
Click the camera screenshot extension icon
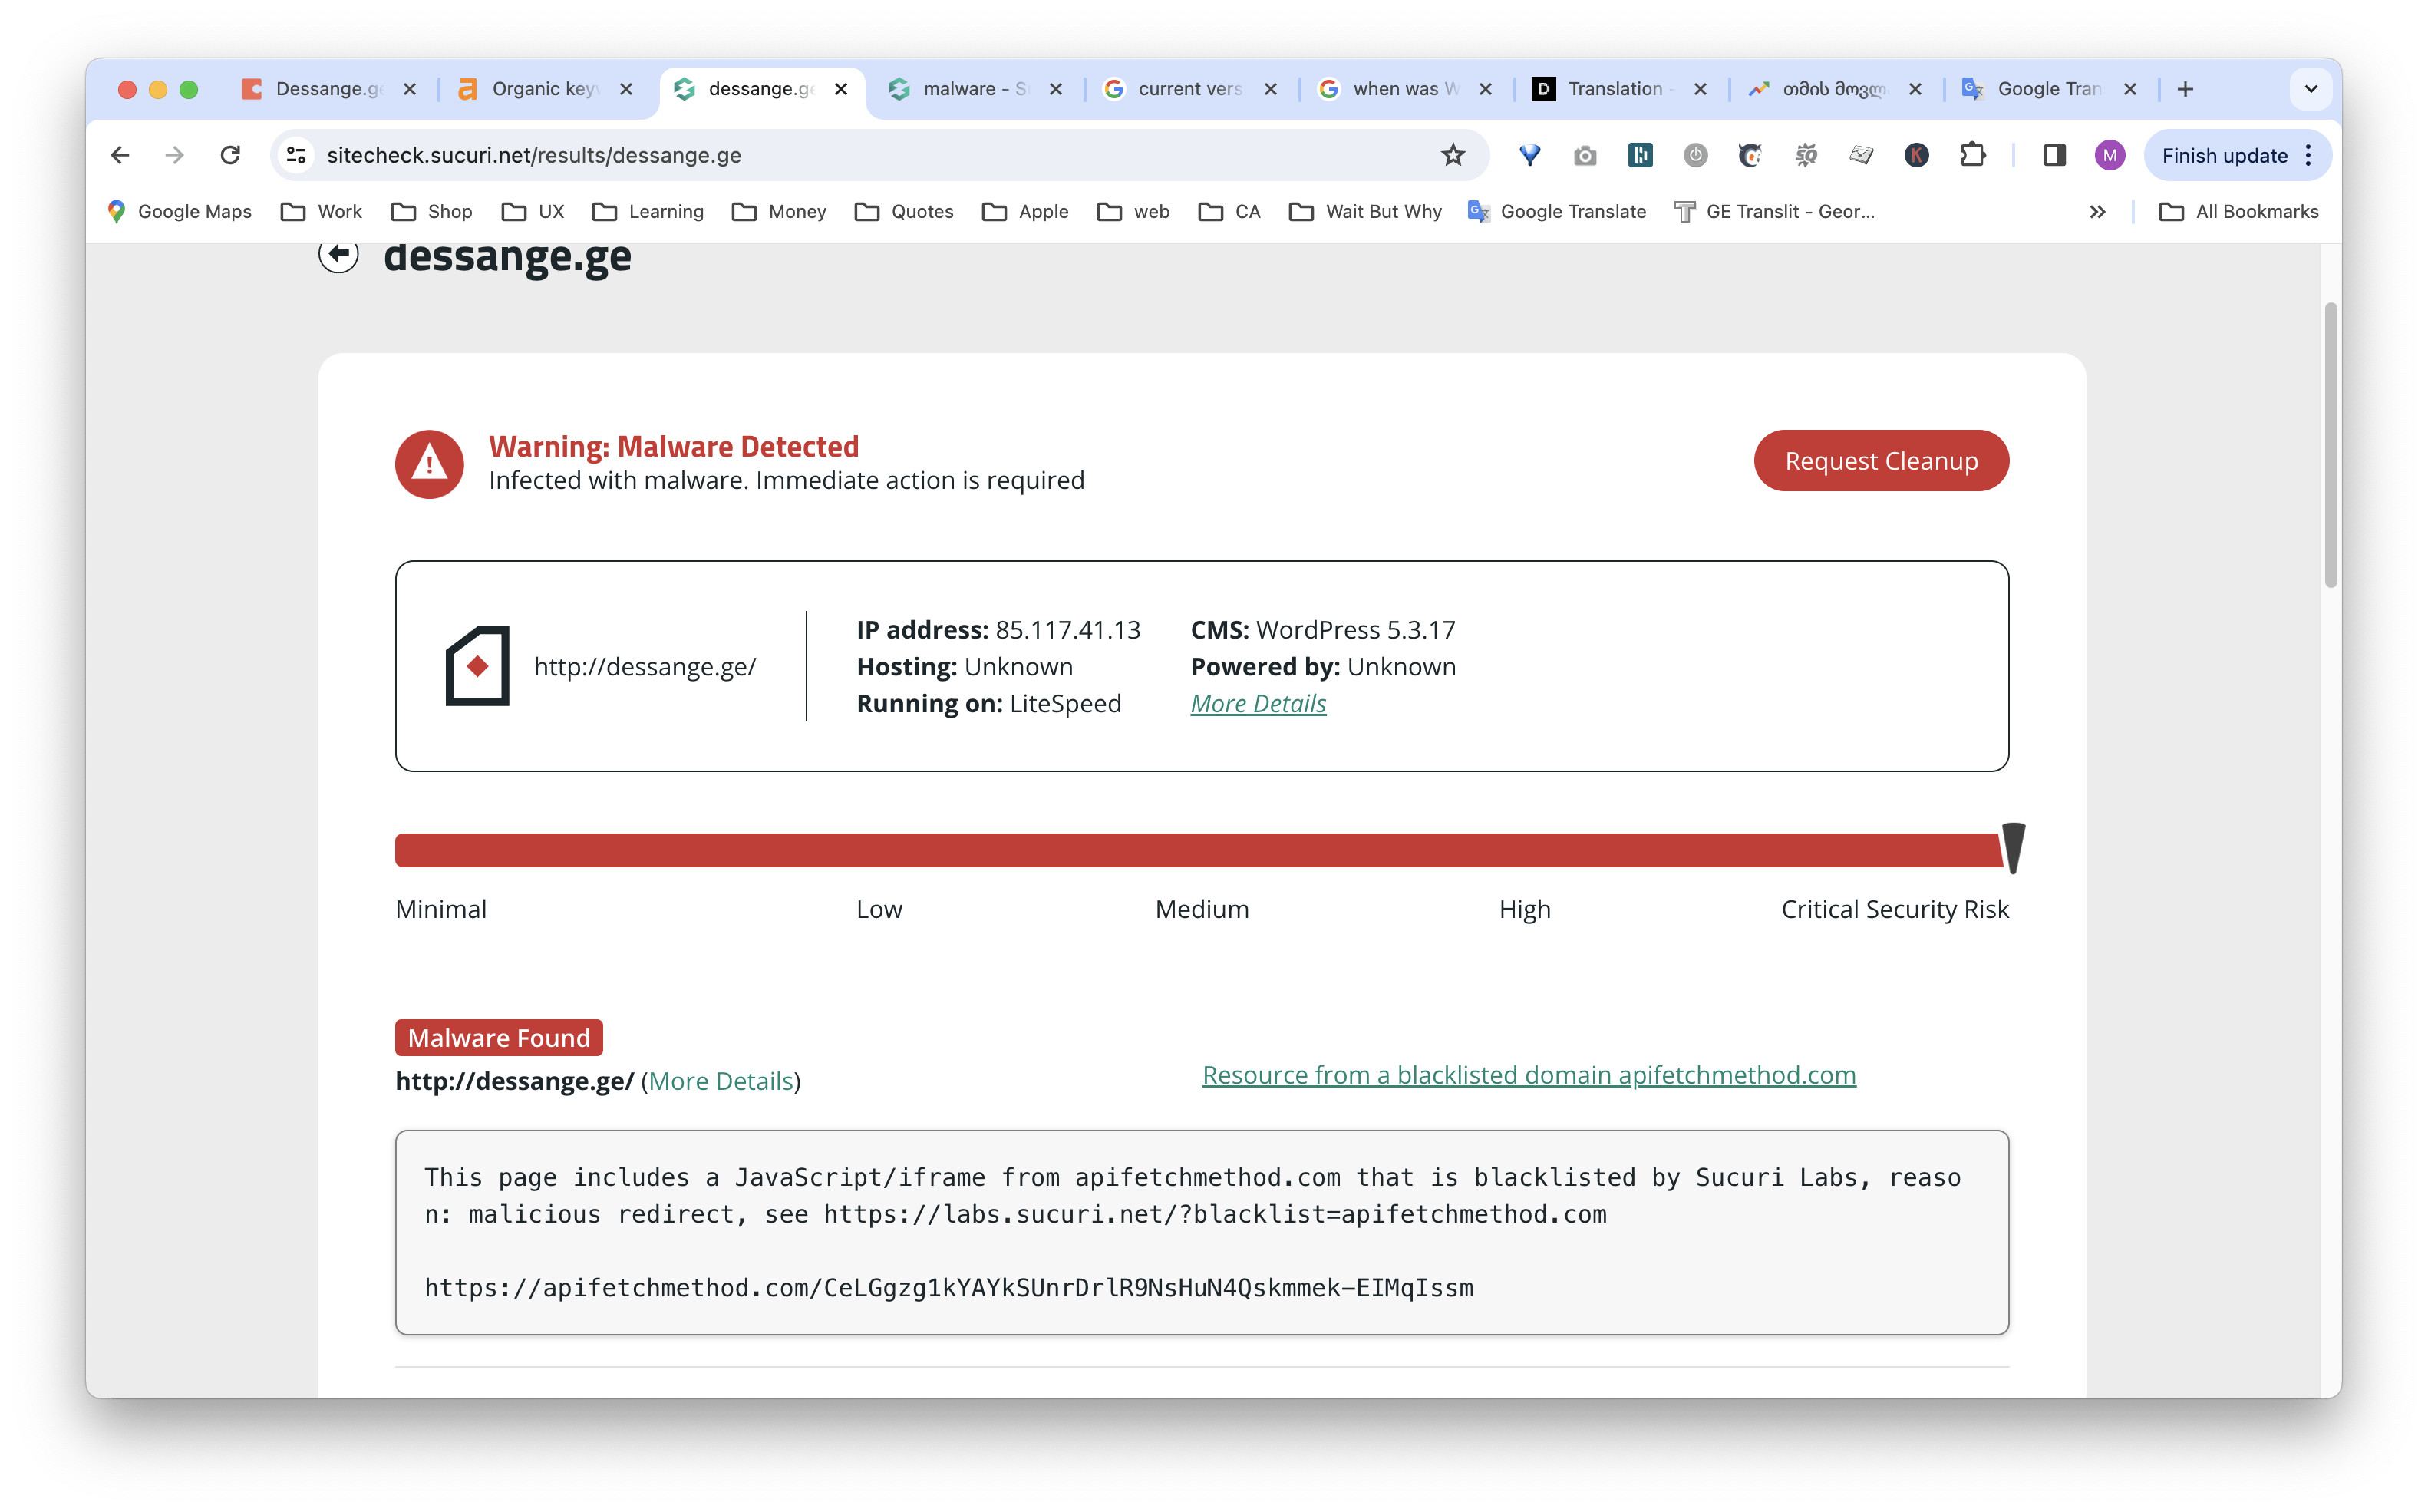1585,155
